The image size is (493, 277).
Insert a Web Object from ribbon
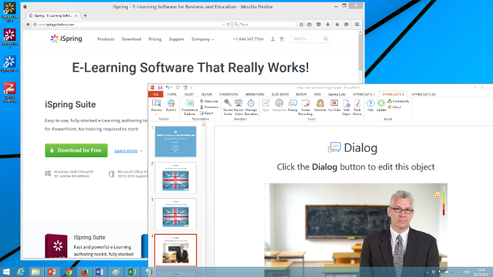click(347, 107)
